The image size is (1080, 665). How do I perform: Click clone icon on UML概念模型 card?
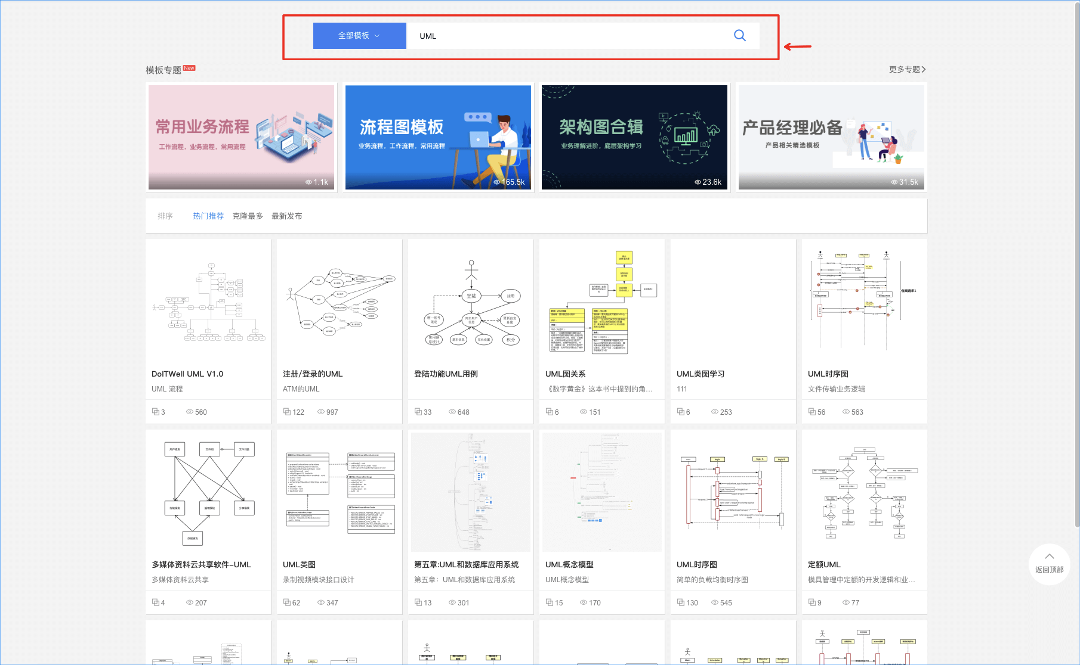(549, 602)
